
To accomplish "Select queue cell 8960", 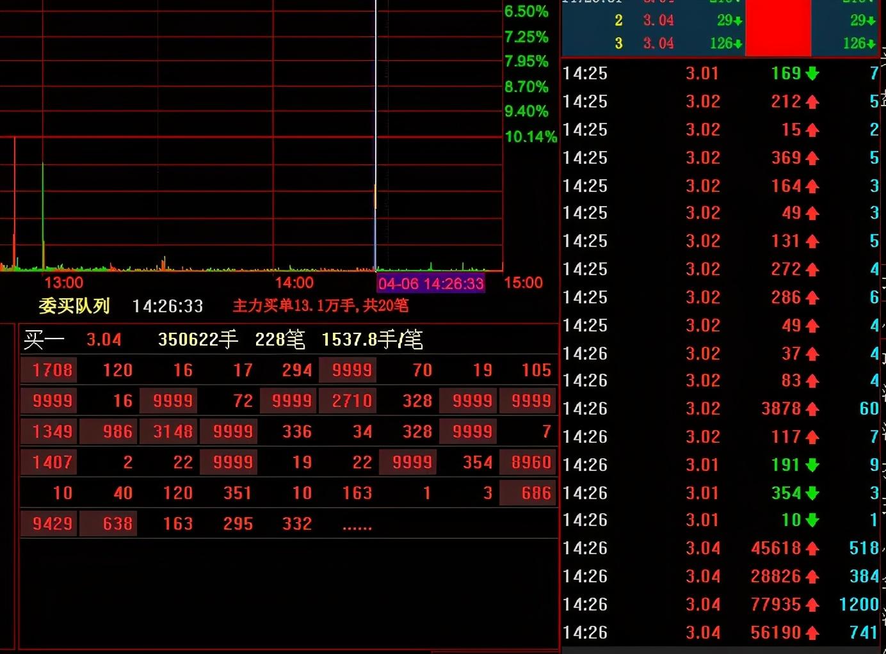I will point(528,462).
